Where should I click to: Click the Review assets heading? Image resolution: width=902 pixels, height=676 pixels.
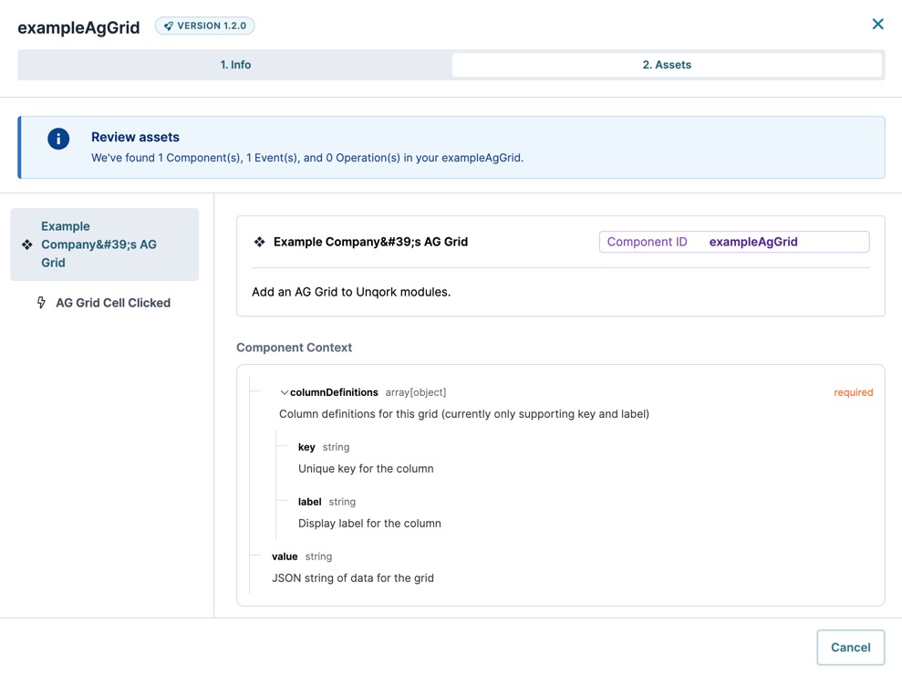(135, 137)
